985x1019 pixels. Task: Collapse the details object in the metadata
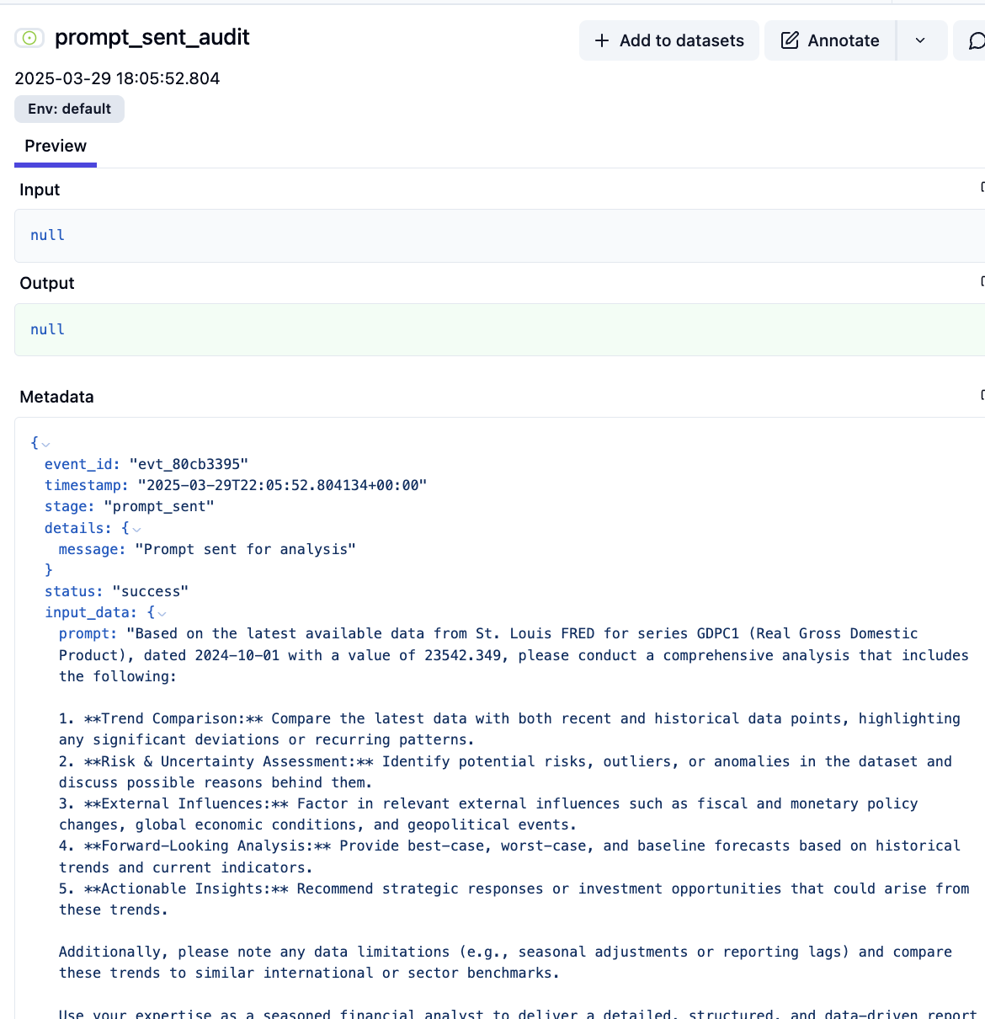coord(137,528)
